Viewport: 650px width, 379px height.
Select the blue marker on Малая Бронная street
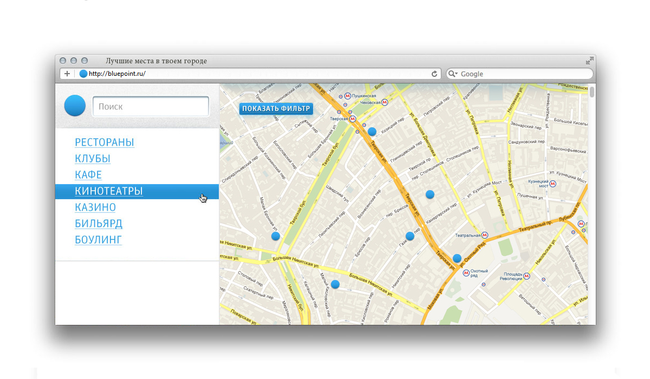click(276, 236)
